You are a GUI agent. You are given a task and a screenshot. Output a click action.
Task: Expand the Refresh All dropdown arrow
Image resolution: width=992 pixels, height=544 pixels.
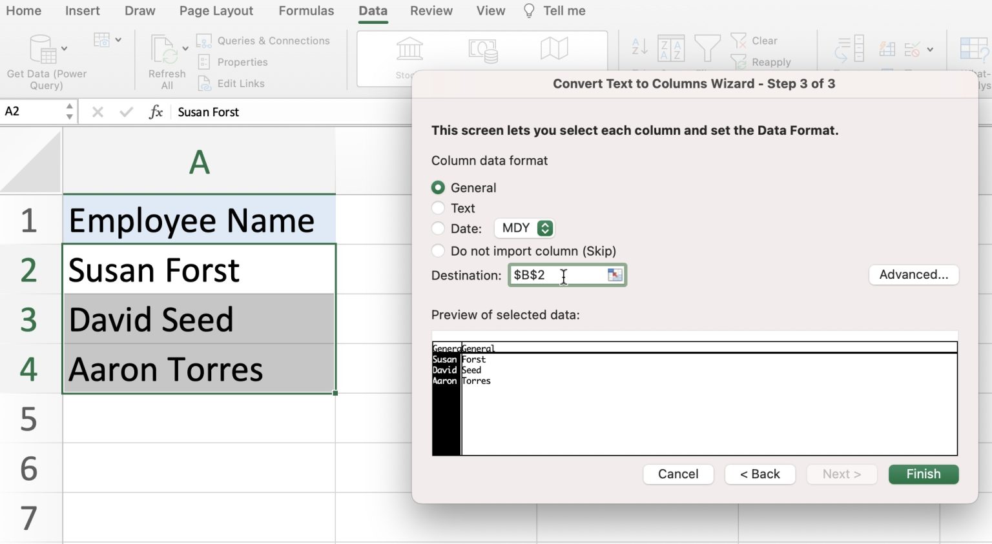[x=185, y=48]
